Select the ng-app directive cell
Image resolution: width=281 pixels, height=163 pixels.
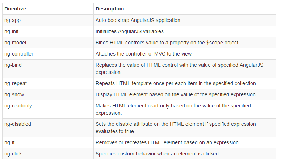(x=13, y=20)
